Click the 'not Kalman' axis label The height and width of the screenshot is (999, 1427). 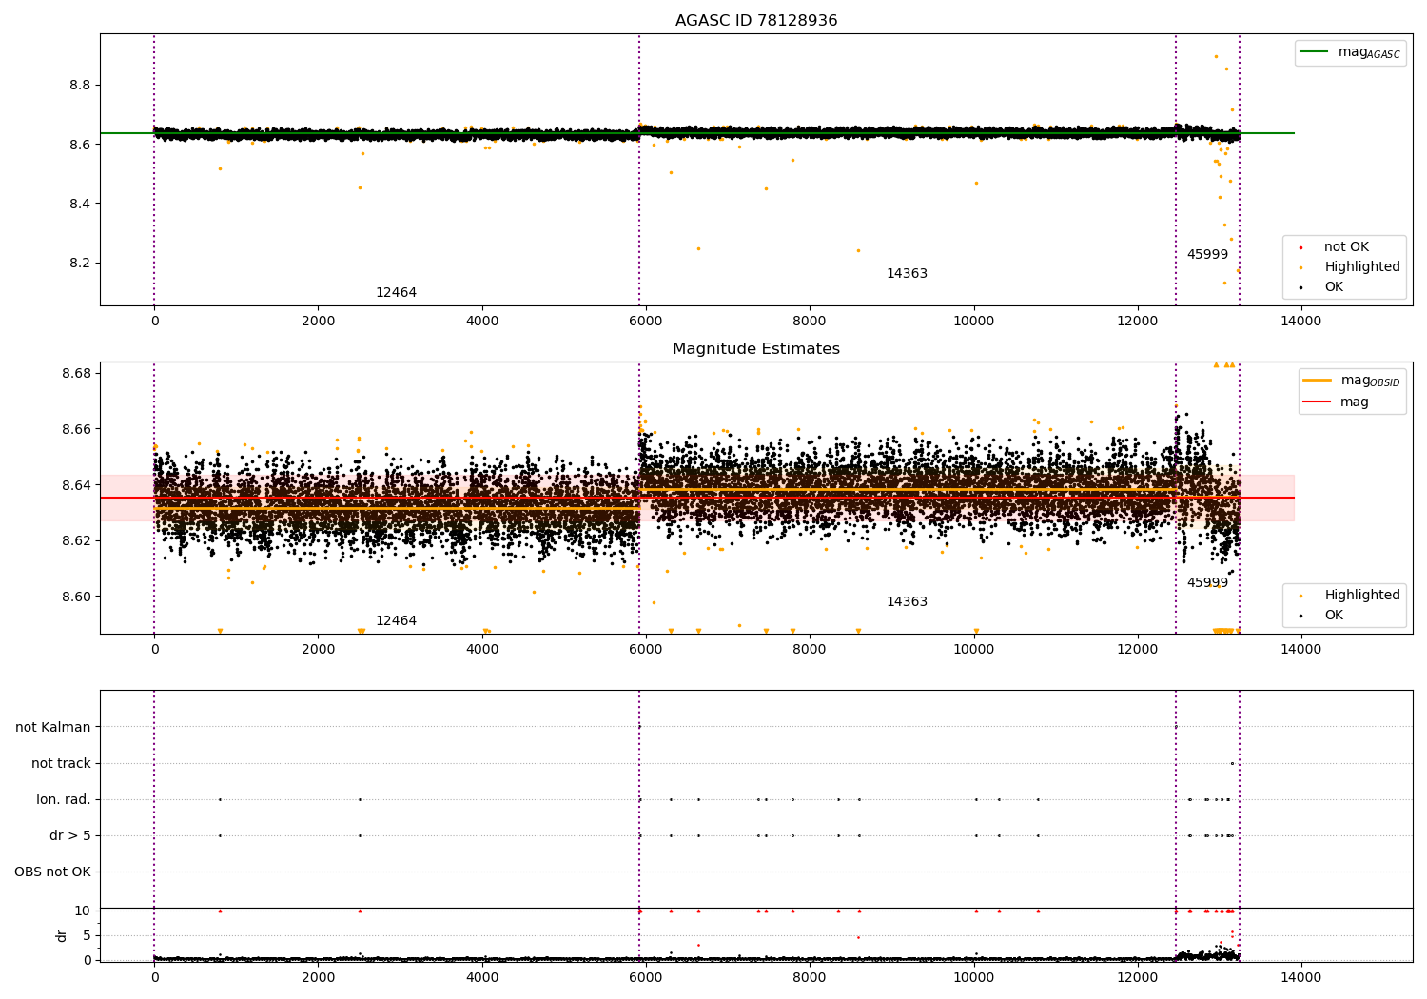click(53, 727)
